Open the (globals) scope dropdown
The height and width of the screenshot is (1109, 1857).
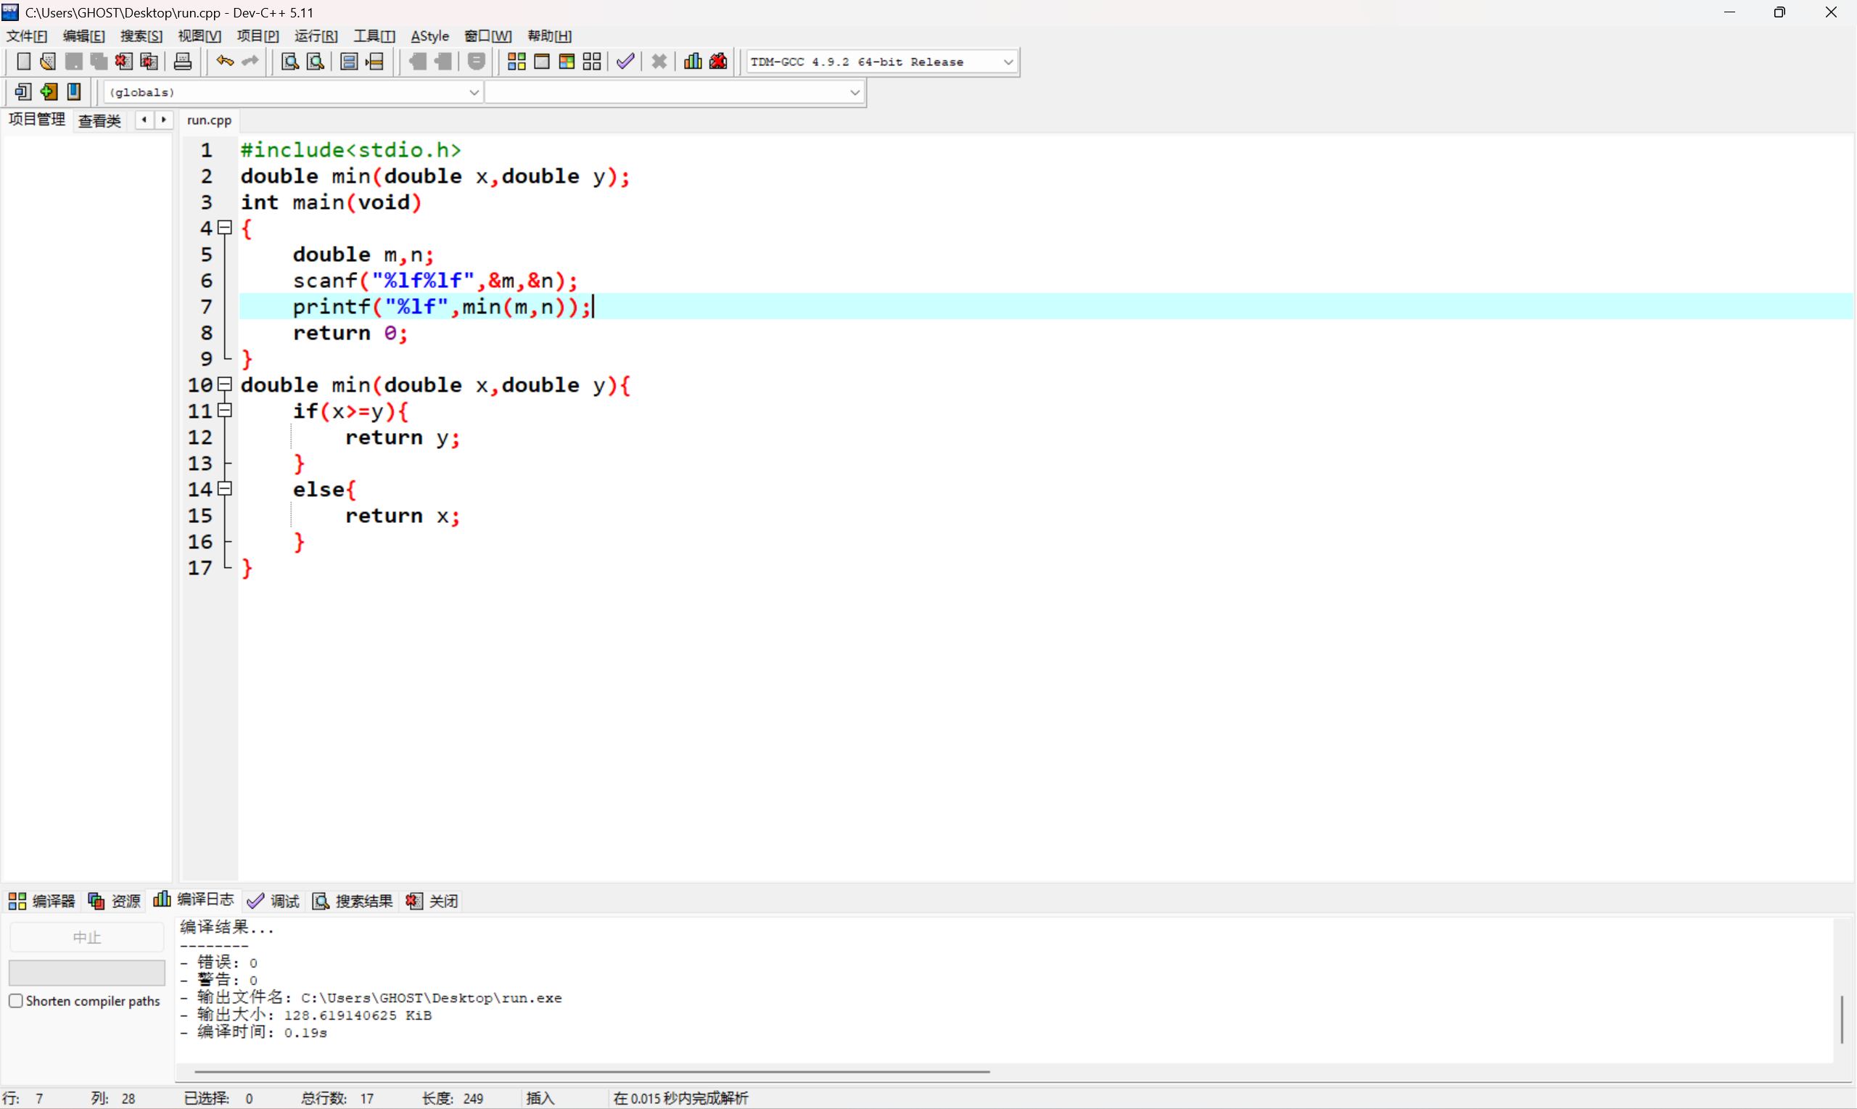tap(474, 92)
